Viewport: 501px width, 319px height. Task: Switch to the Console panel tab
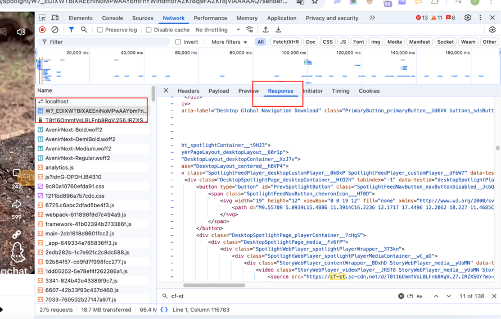coord(112,18)
